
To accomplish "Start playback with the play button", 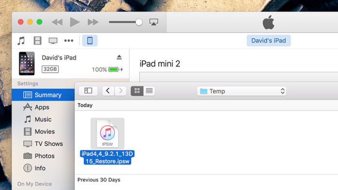I will coord(75,22).
